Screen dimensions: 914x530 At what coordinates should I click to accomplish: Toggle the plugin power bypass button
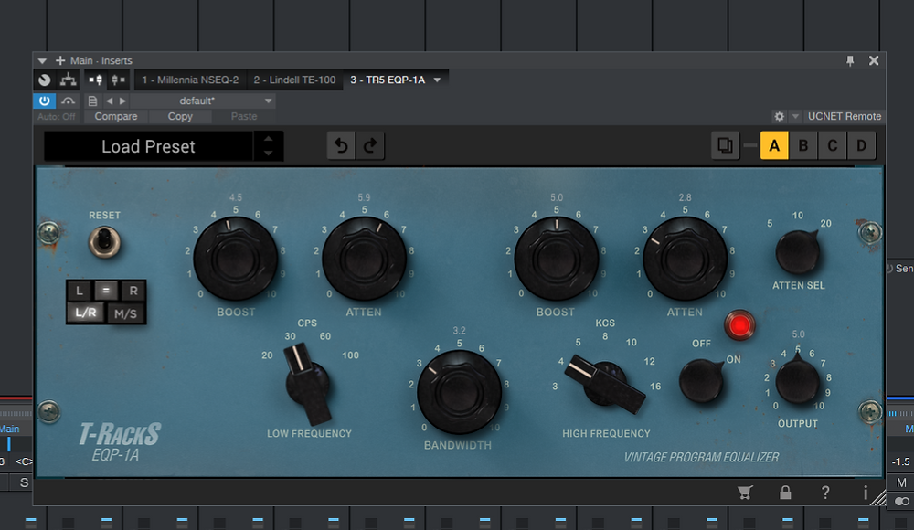(x=44, y=101)
